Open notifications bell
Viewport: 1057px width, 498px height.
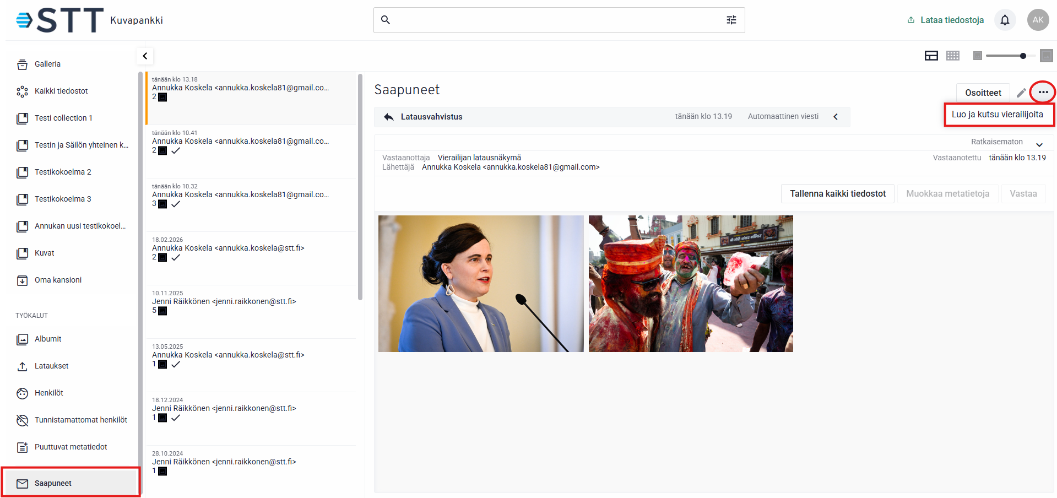click(x=1005, y=20)
